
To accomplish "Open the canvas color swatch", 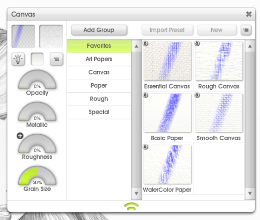I will pyautogui.click(x=37, y=59).
